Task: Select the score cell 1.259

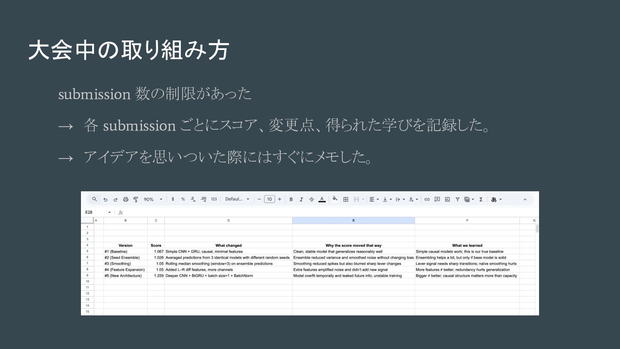Action: [x=156, y=275]
